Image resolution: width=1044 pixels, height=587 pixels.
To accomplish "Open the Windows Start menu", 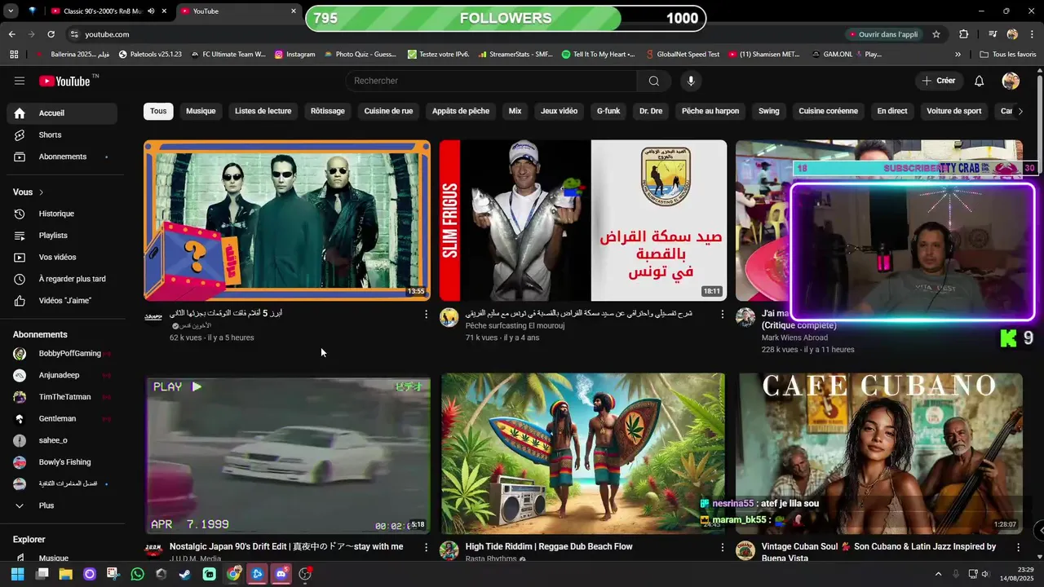I will click(17, 574).
